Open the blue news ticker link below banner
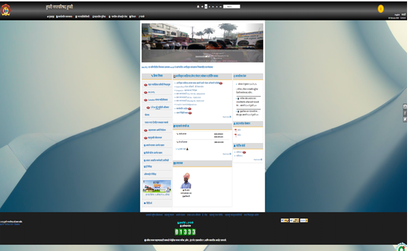This screenshot has width=411, height=251. click(177, 67)
